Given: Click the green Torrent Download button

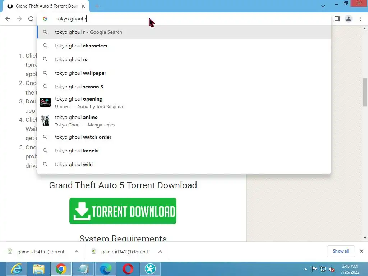Looking at the screenshot, I should 123,211.
